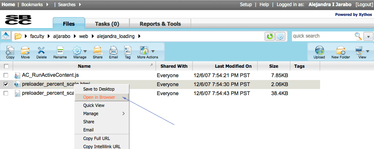The image size is (374, 149).
Task: Click the preloader_percent_scale.html file icon
Action: click(x=18, y=85)
